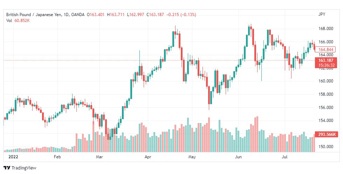Click the 164.844 outlined price label
The width and height of the screenshot is (343, 174).
point(326,50)
